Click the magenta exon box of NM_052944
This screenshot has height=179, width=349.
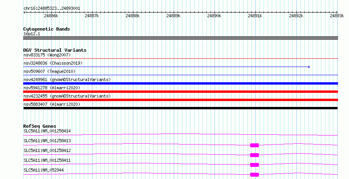tap(254, 175)
